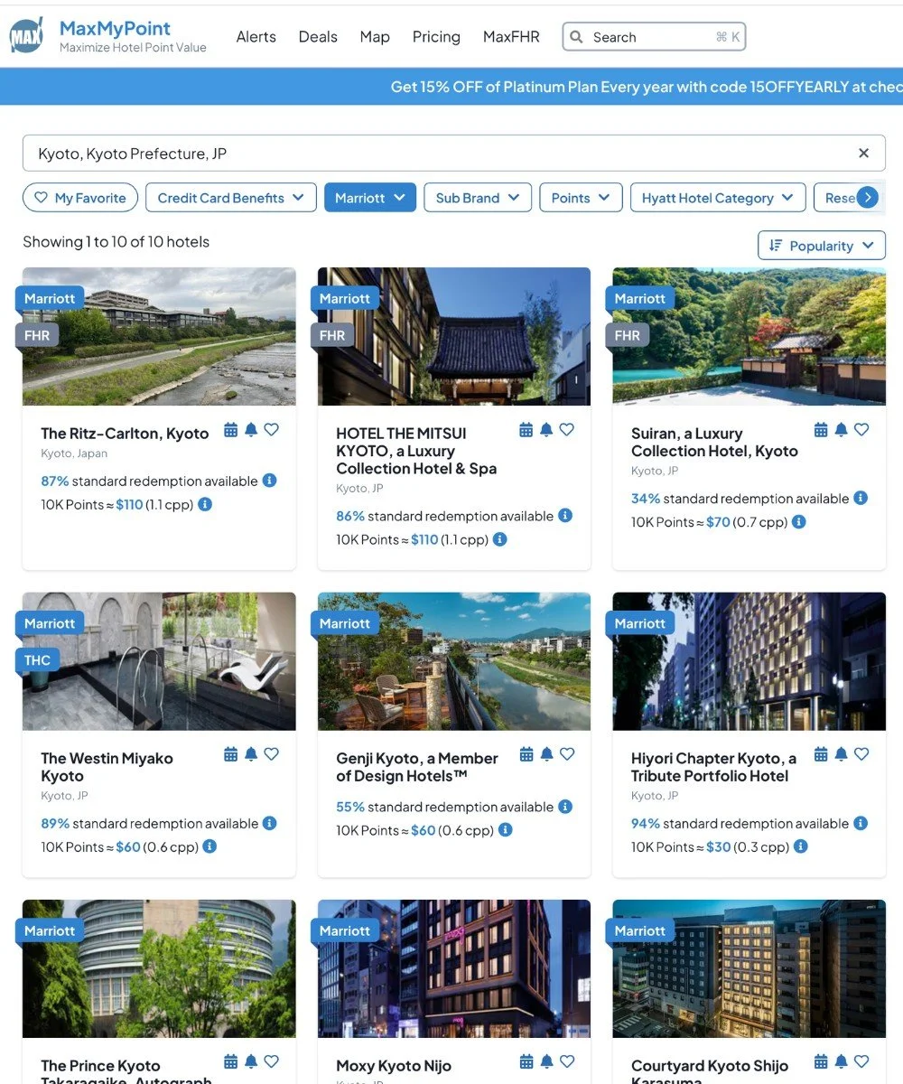Show info for Suiran 34% standard redemption

[861, 498]
